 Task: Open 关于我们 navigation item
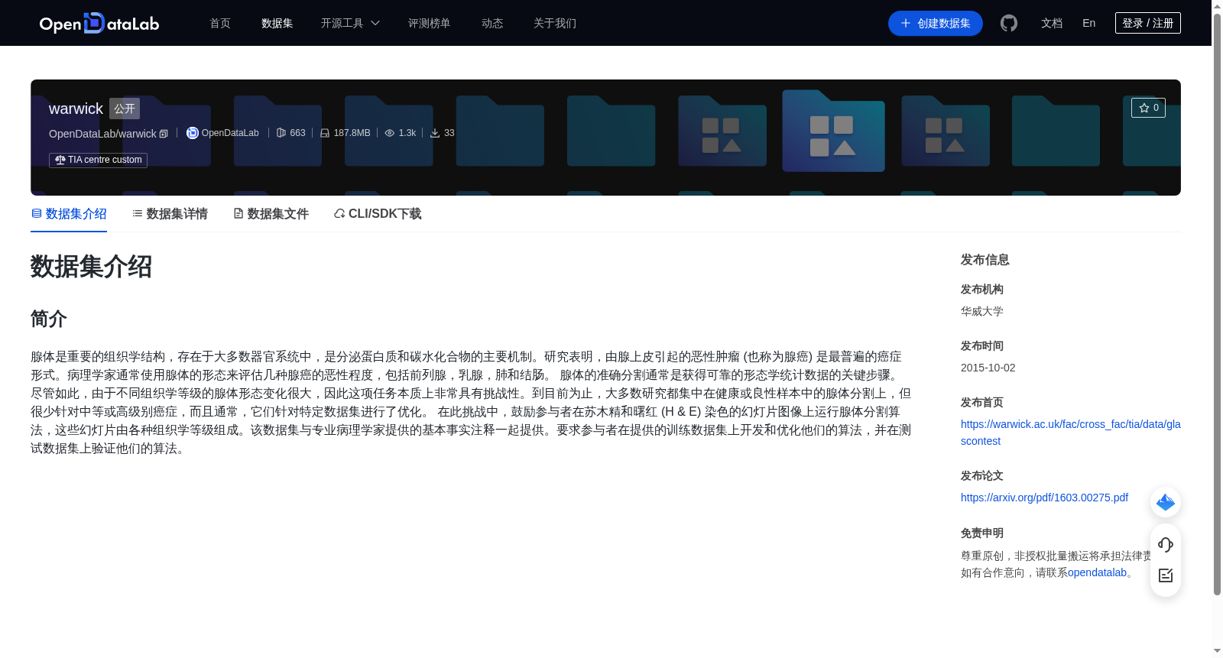[555, 24]
